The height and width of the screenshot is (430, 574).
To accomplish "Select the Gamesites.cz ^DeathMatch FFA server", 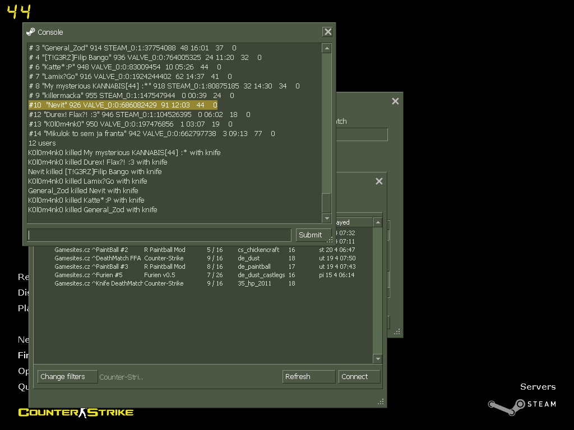I will [98, 258].
